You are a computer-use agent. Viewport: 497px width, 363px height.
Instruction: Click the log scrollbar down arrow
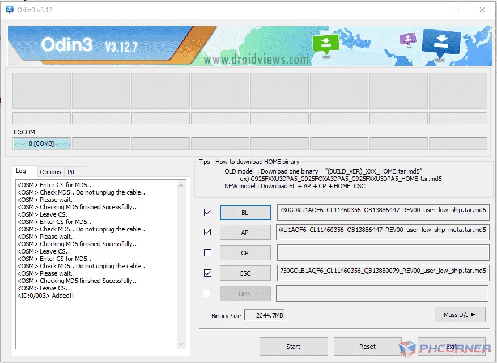[181, 344]
